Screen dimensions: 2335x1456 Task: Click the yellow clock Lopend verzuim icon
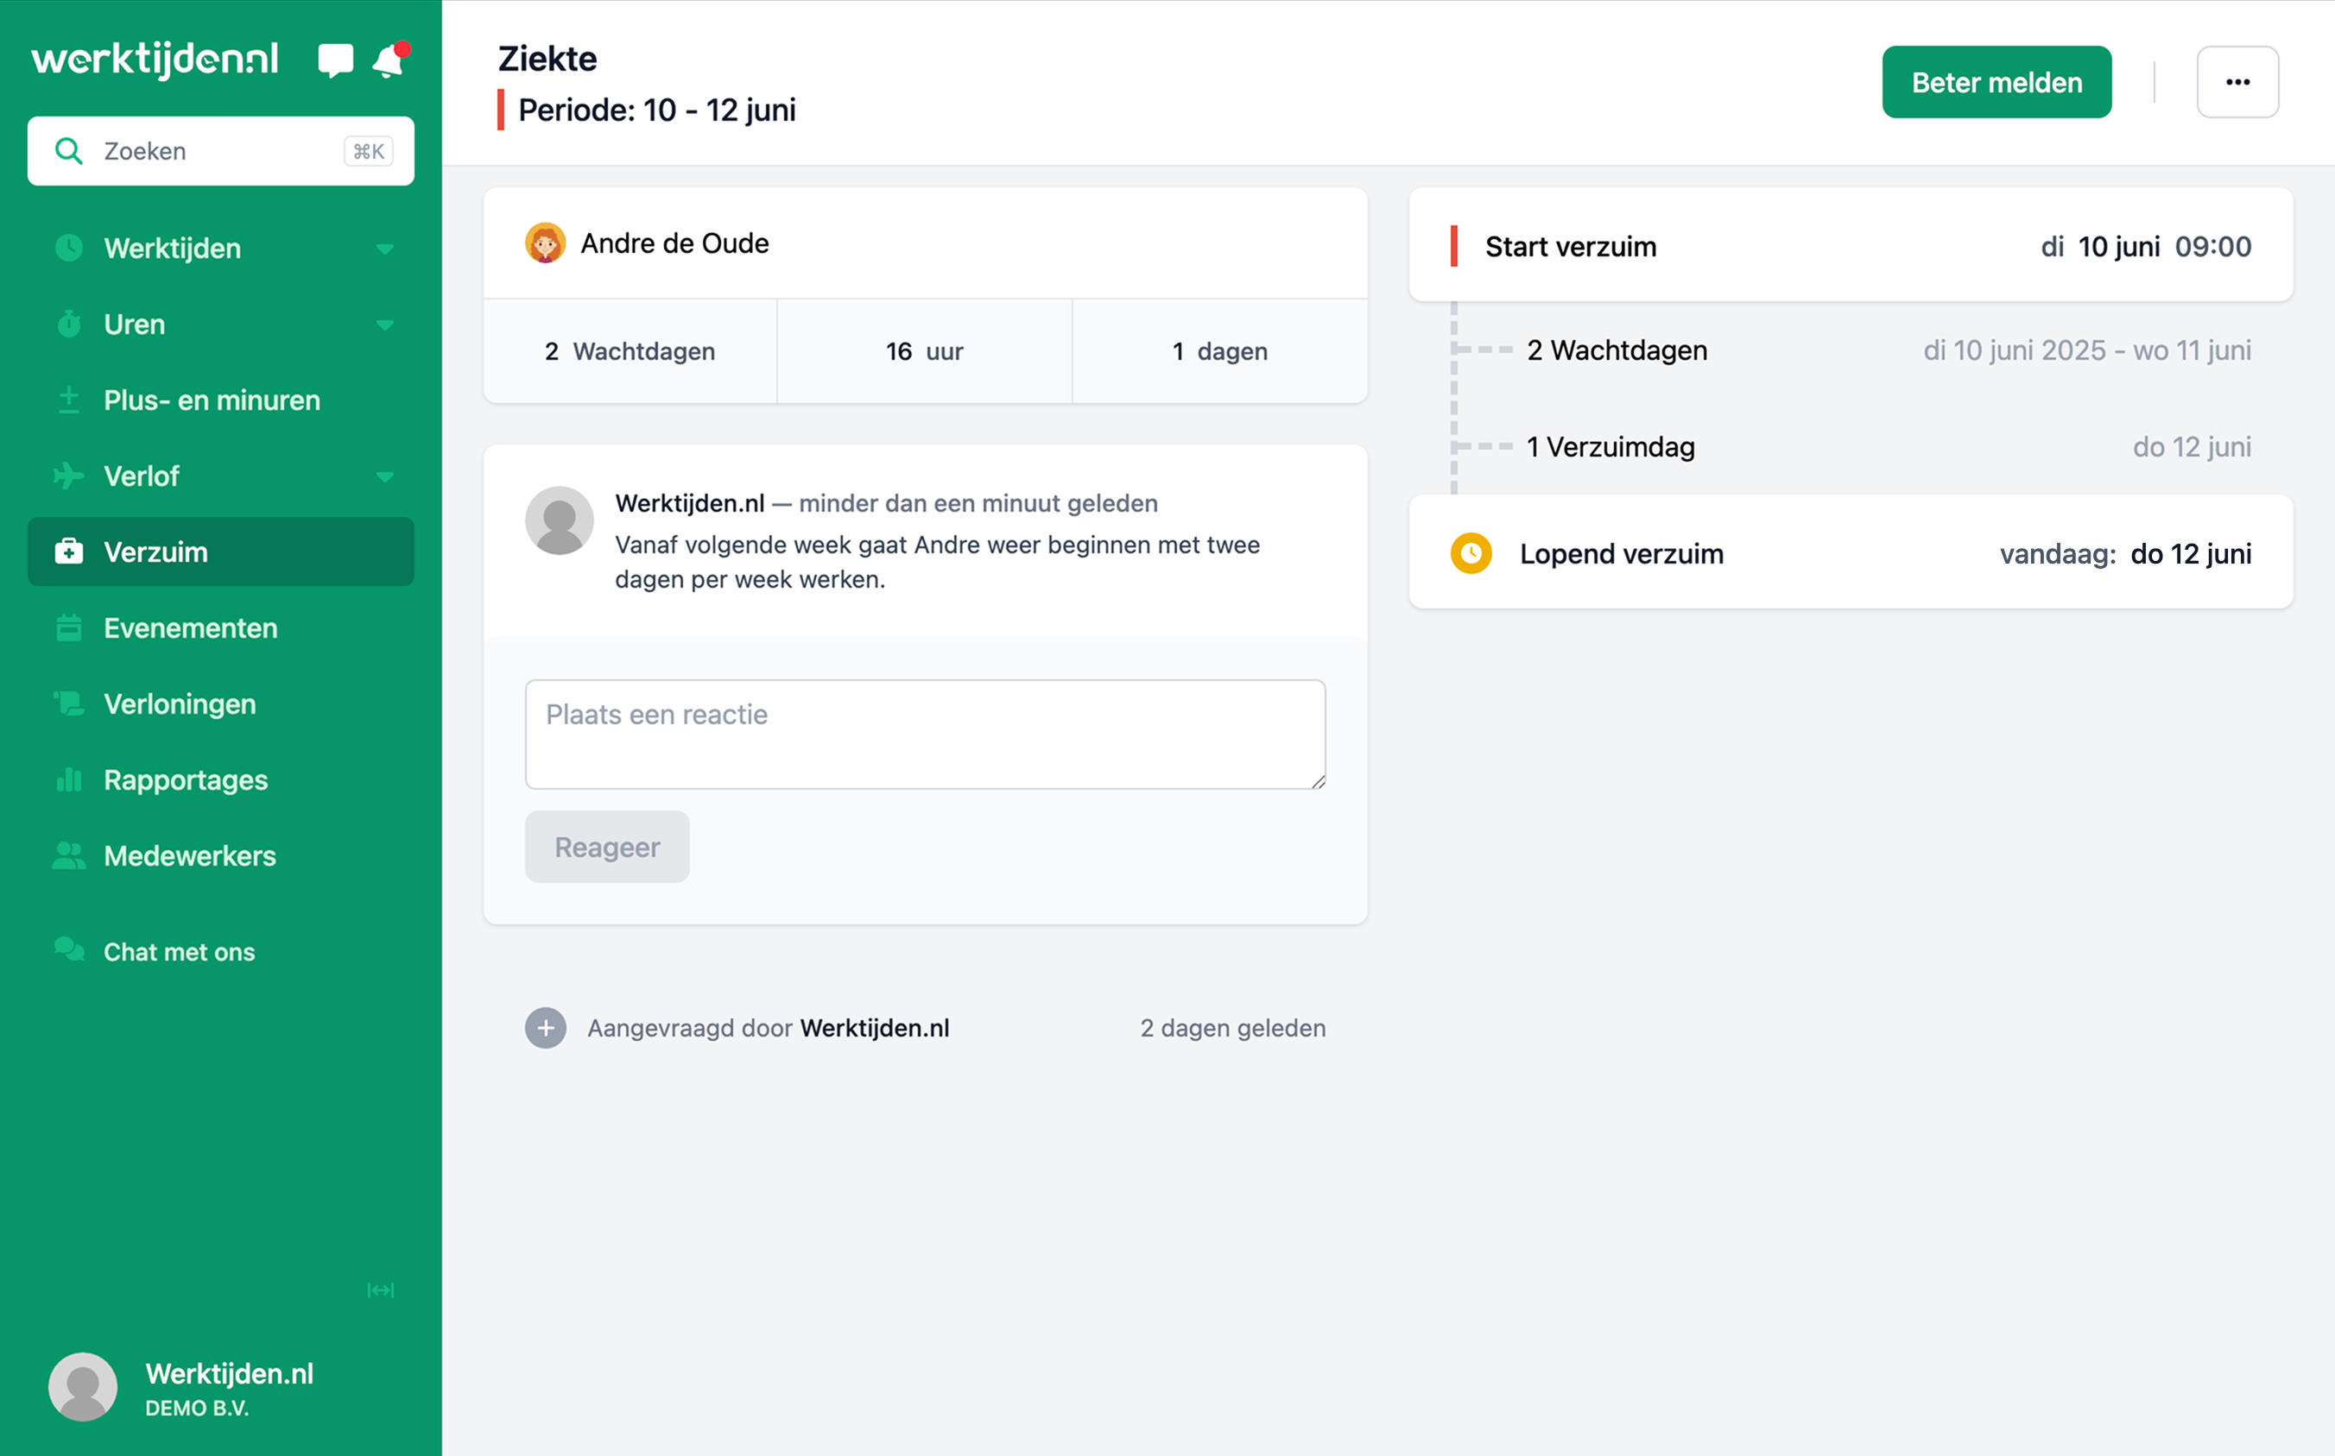pos(1471,554)
